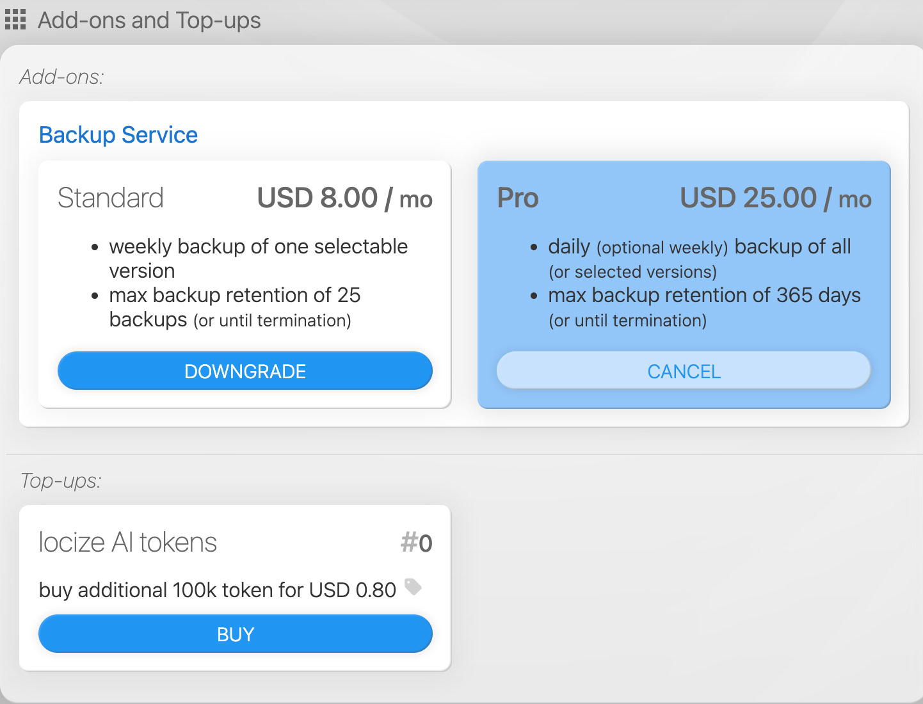Select the Standard plan heading
The width and height of the screenshot is (923, 704).
pyautogui.click(x=111, y=198)
